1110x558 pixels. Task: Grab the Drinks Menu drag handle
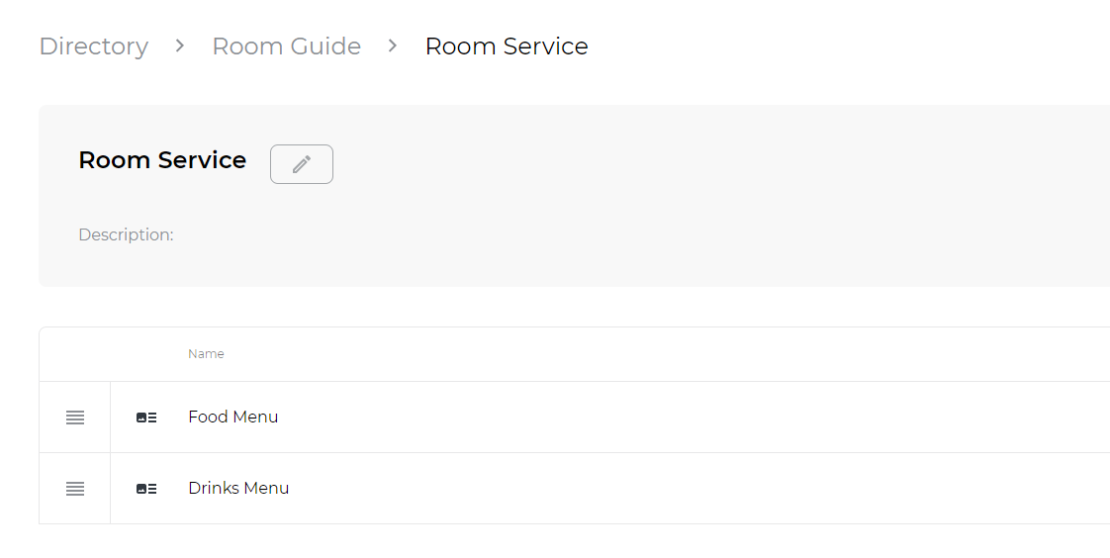pyautogui.click(x=75, y=489)
